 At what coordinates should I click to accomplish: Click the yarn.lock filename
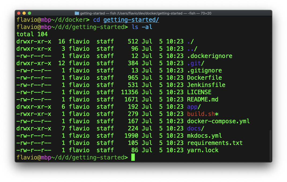click(x=202, y=150)
